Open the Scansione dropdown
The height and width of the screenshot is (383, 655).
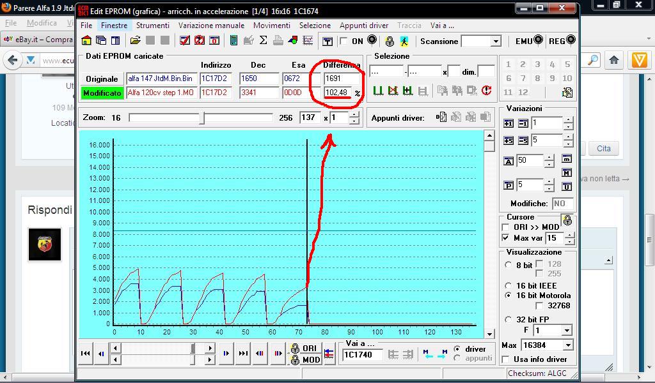click(x=496, y=41)
